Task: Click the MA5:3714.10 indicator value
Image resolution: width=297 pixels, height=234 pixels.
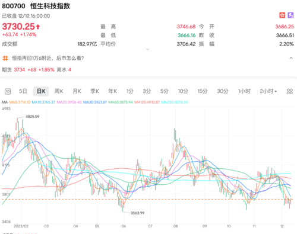Action: 20,102
